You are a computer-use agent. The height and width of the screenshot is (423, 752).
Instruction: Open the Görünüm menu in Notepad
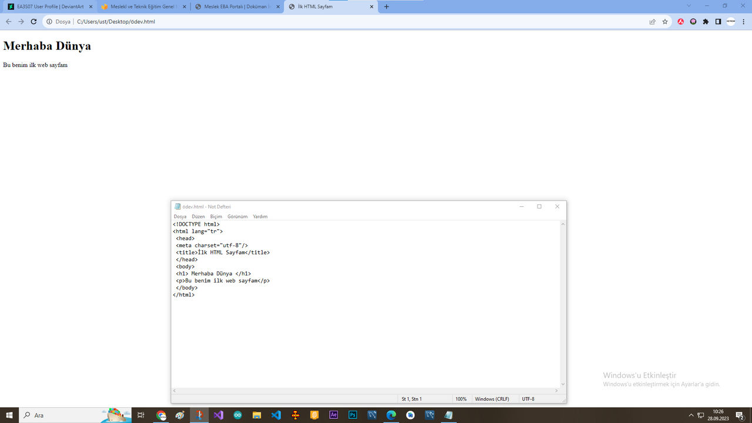point(237,216)
